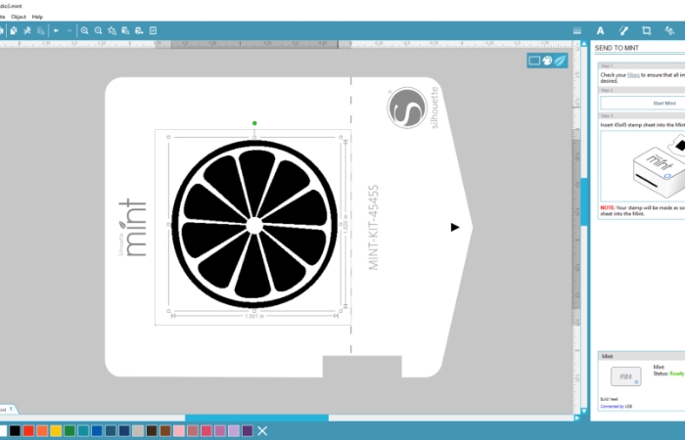The height and width of the screenshot is (440, 685).
Task: Click the Fit to Page icon
Action: pos(153,30)
